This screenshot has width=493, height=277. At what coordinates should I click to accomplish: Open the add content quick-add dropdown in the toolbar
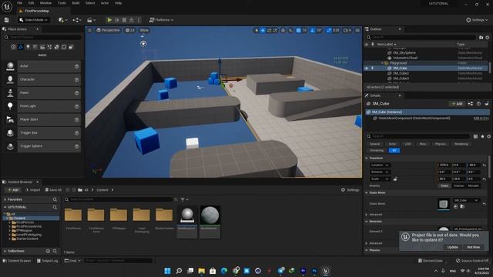(x=62, y=20)
